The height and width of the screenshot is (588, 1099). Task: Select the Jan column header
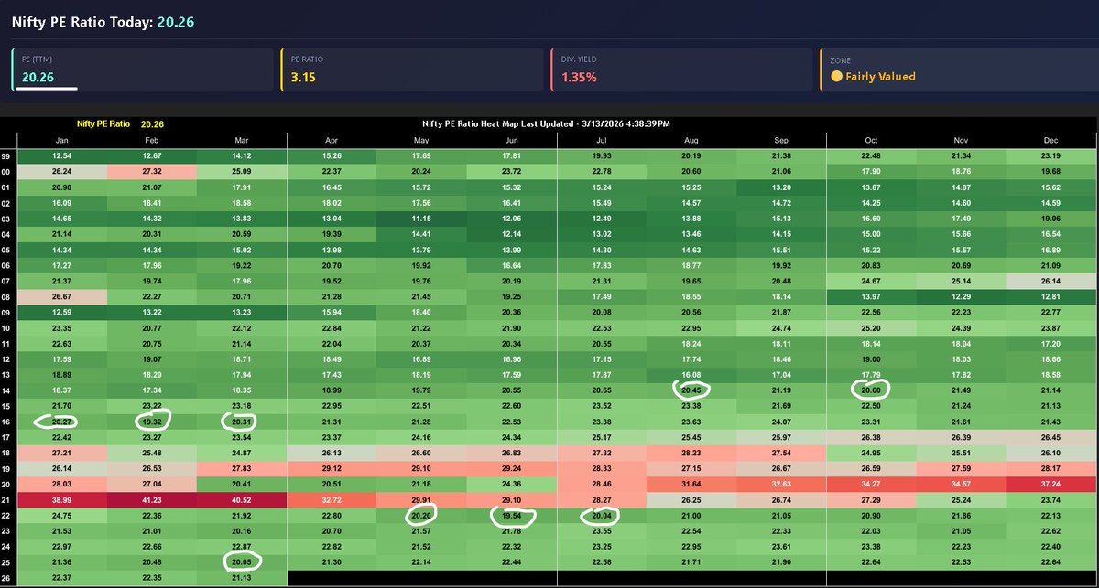61,140
